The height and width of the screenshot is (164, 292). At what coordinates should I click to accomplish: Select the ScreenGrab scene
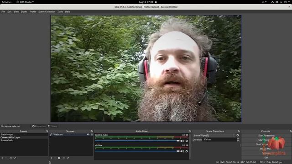click(x=24, y=140)
